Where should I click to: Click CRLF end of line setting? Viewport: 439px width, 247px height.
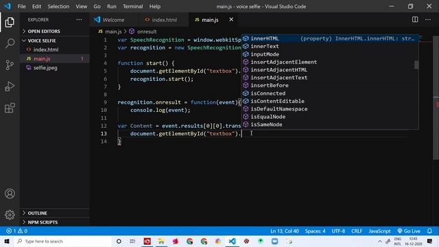tap(357, 231)
